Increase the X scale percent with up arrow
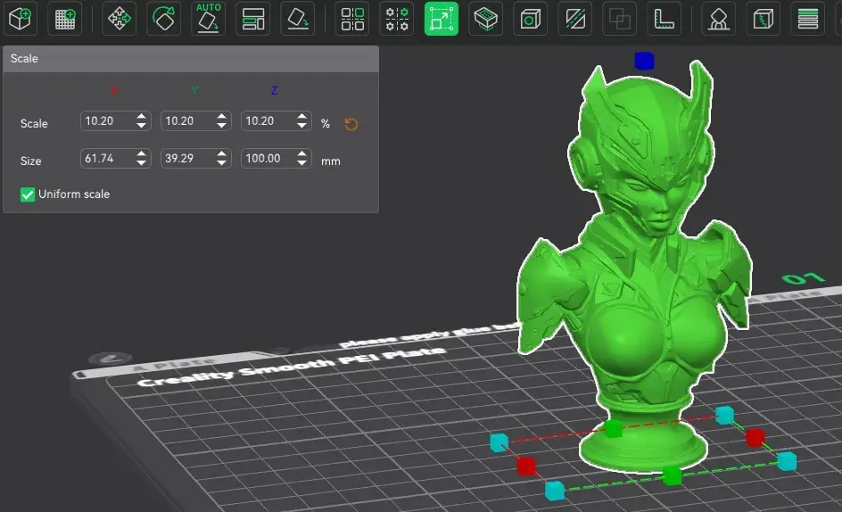The height and width of the screenshot is (512, 842). [141, 116]
